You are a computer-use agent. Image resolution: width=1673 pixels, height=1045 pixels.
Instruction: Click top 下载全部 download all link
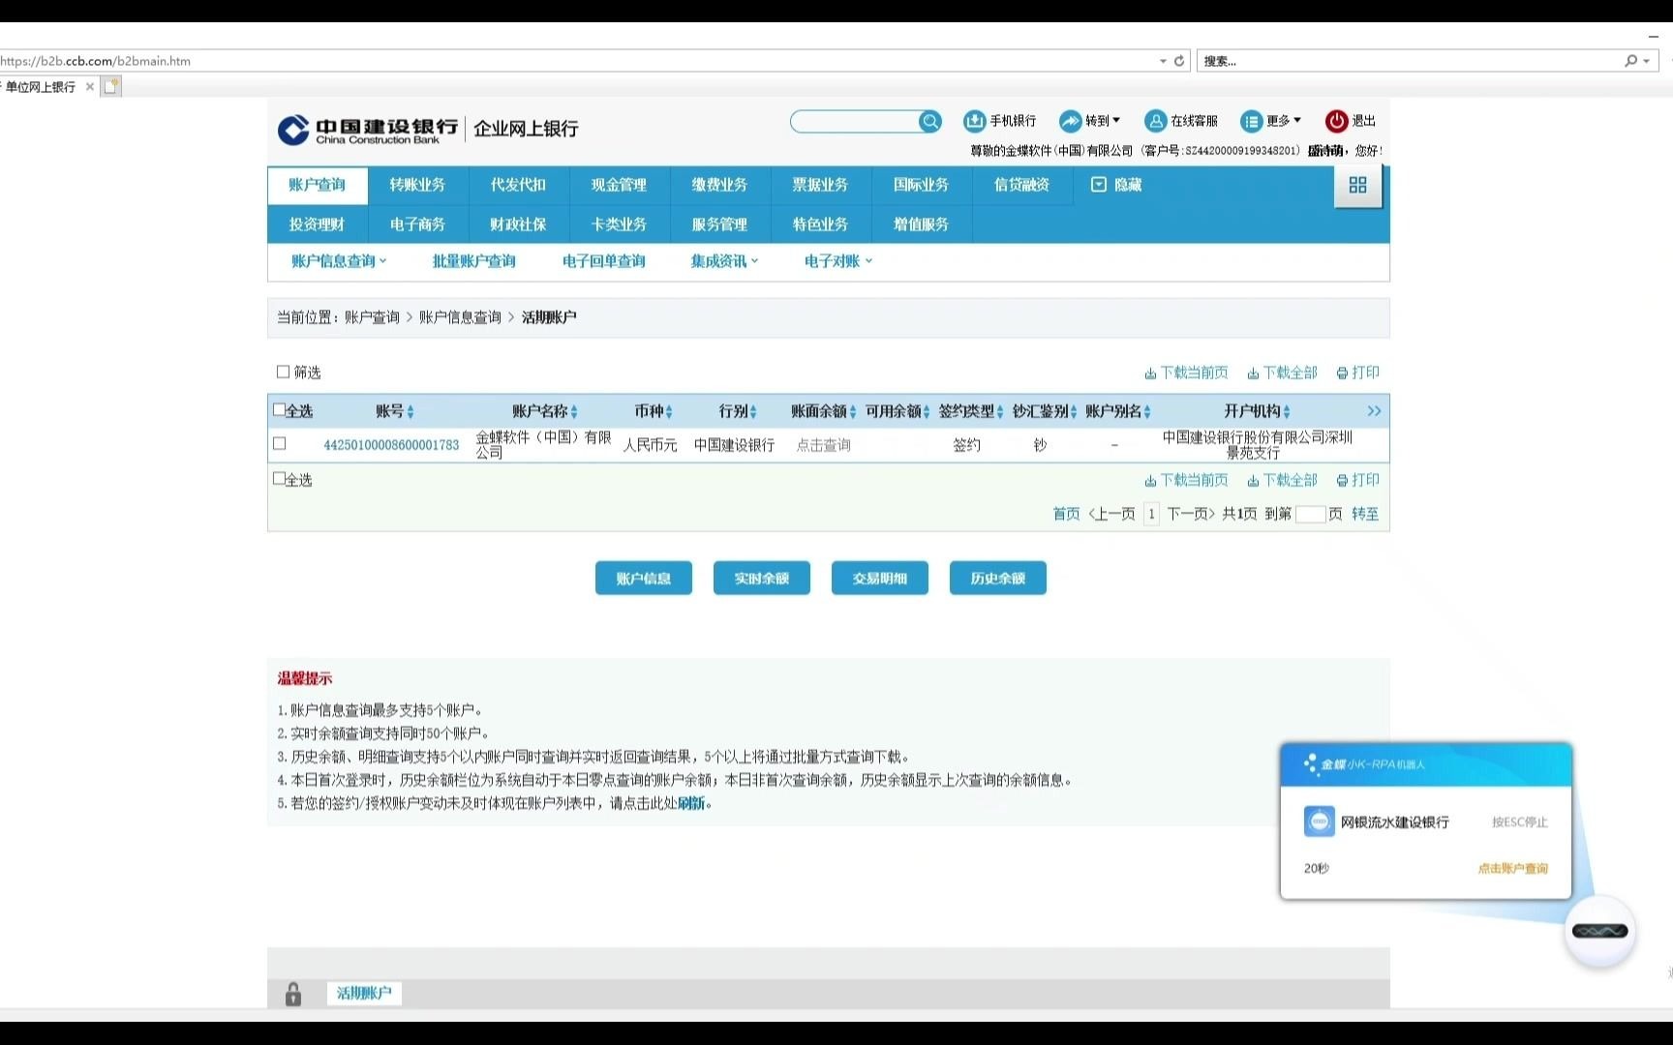click(1282, 373)
